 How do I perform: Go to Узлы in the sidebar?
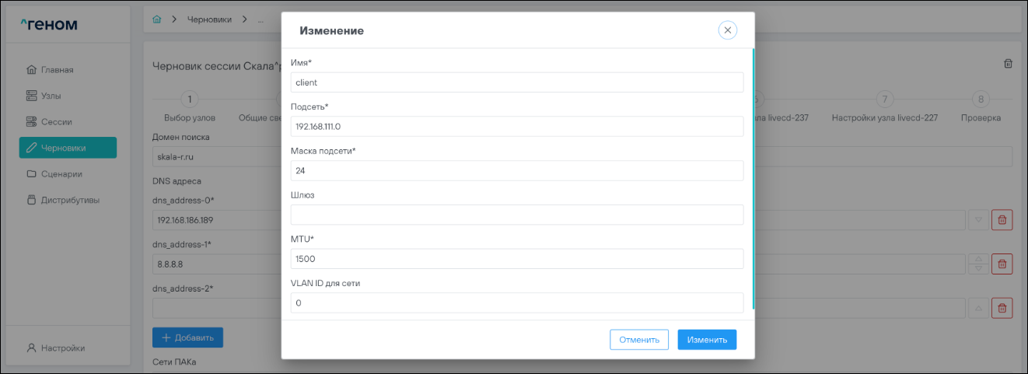tap(51, 96)
